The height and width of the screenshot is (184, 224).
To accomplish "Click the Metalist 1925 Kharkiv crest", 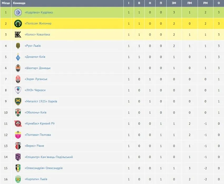I will pyautogui.click(x=18, y=101).
